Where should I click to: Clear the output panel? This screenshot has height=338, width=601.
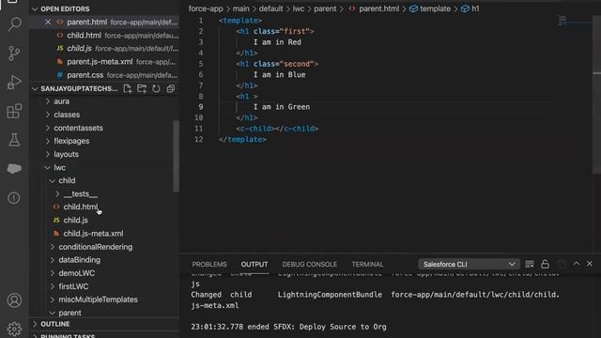[x=530, y=264]
